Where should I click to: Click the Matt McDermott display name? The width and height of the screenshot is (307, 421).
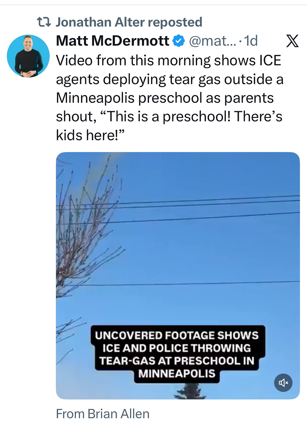112,41
